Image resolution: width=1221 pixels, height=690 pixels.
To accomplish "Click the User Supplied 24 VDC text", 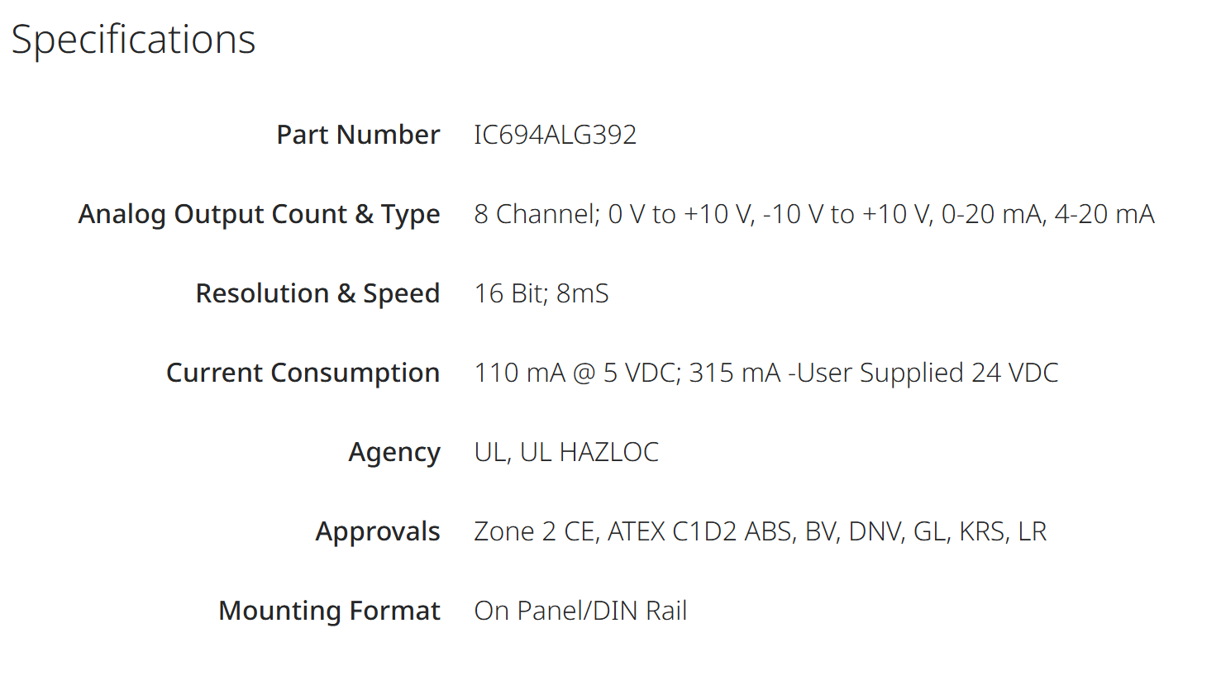I will point(928,373).
